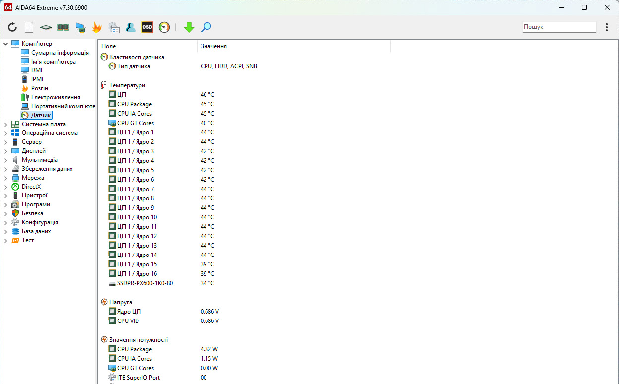Image resolution: width=619 pixels, height=384 pixels.
Task: Select DMI in the tree
Action: 37,70
